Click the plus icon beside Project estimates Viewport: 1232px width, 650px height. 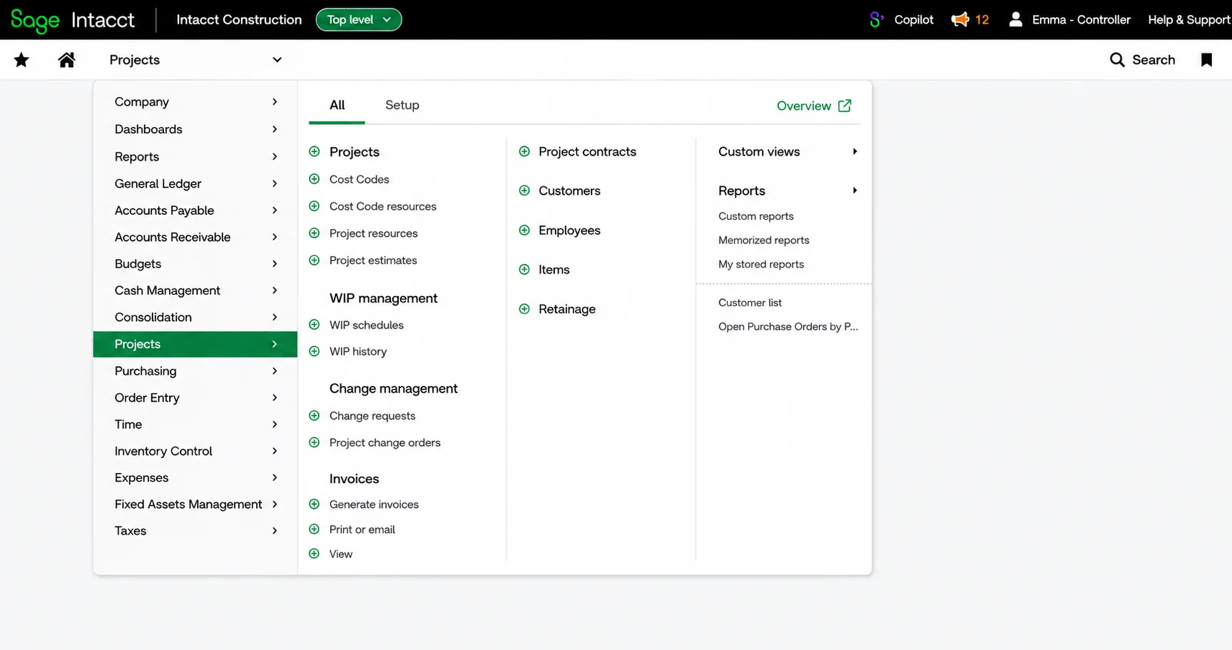tap(314, 260)
